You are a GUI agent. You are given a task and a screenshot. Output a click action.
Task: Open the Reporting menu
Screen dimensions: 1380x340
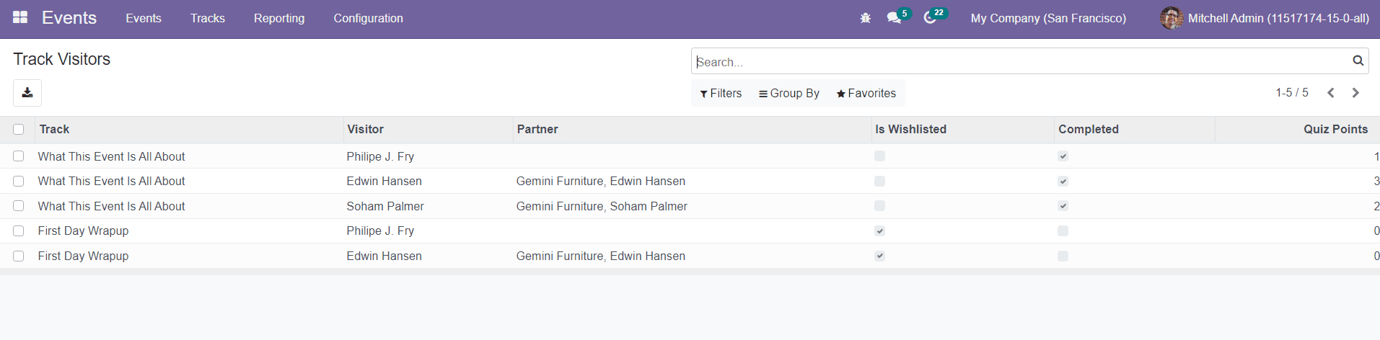coord(279,18)
